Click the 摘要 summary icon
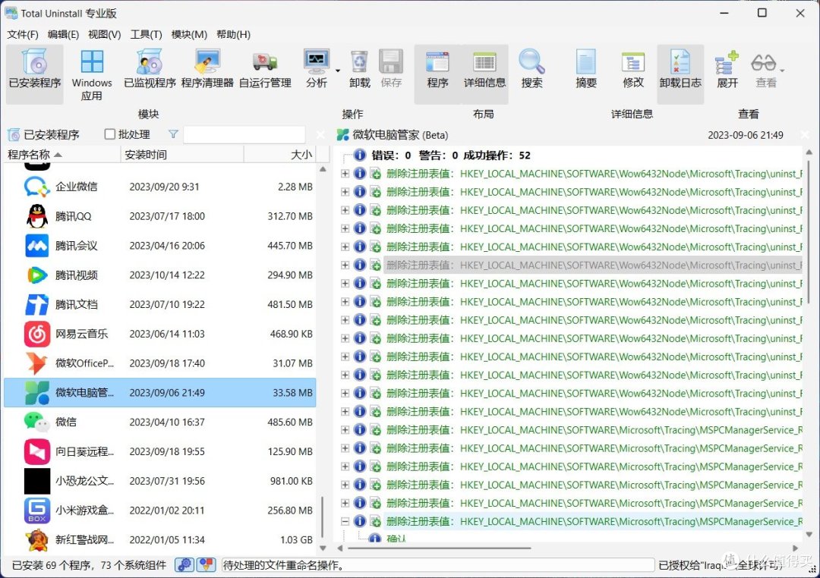820x578 pixels. point(585,68)
